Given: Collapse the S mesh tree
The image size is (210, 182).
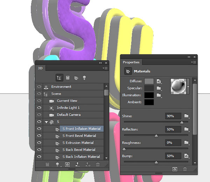Looking at the screenshot, I should (x=46, y=122).
